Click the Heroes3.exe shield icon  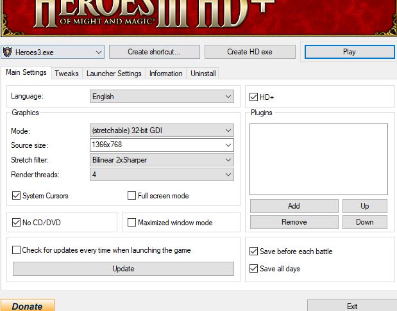pyautogui.click(x=7, y=52)
